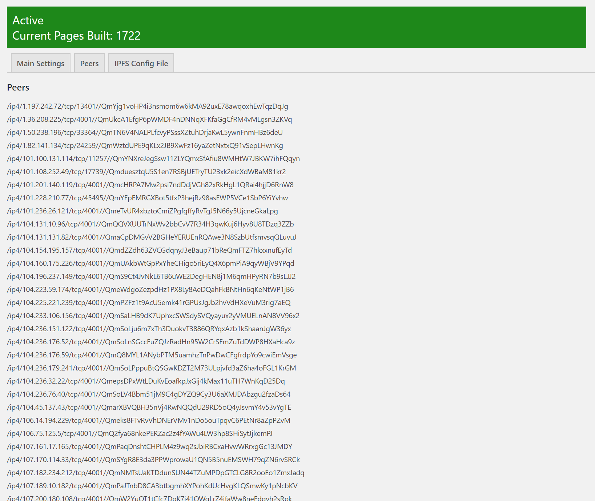Click peer line 107.161.17.165
This screenshot has width=595, height=501.
point(150,446)
